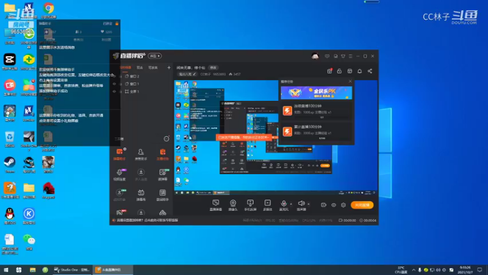Open the hamburger menu in title bar

pyautogui.click(x=350, y=56)
